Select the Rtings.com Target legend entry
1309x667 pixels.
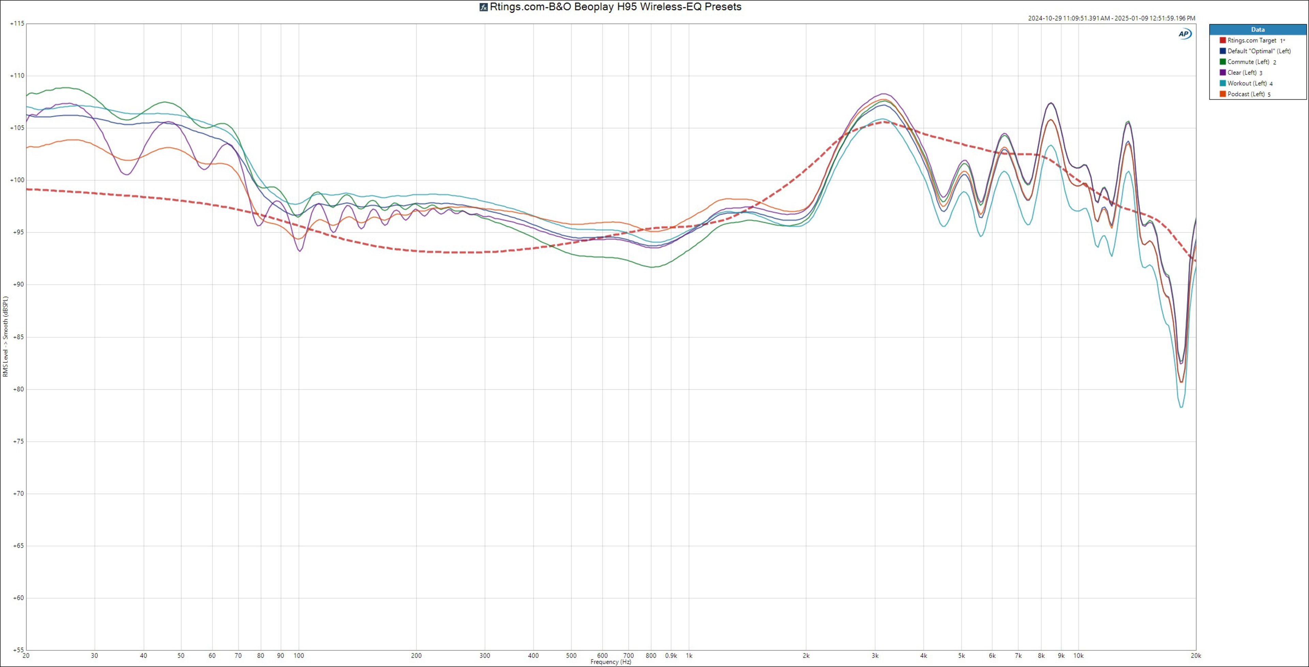tap(1252, 40)
